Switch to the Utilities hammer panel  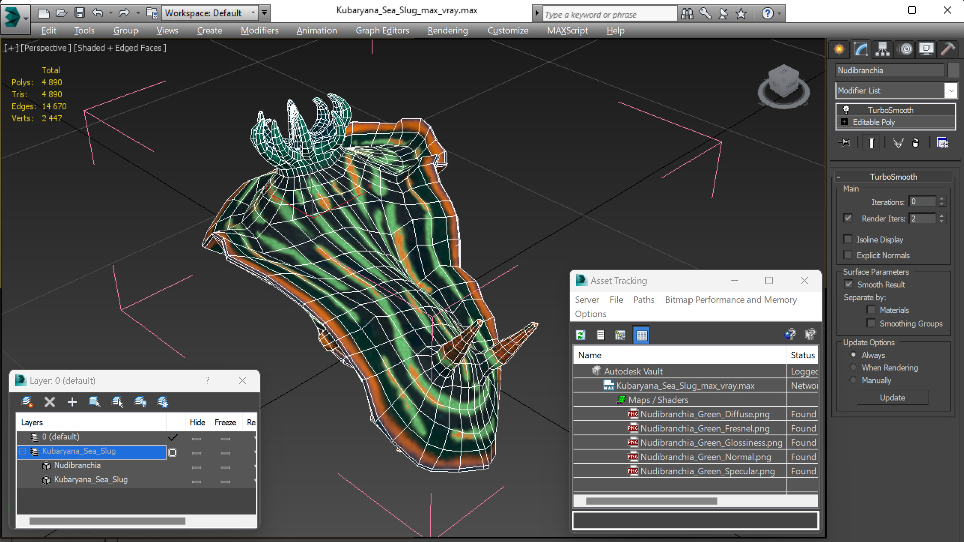coord(947,49)
